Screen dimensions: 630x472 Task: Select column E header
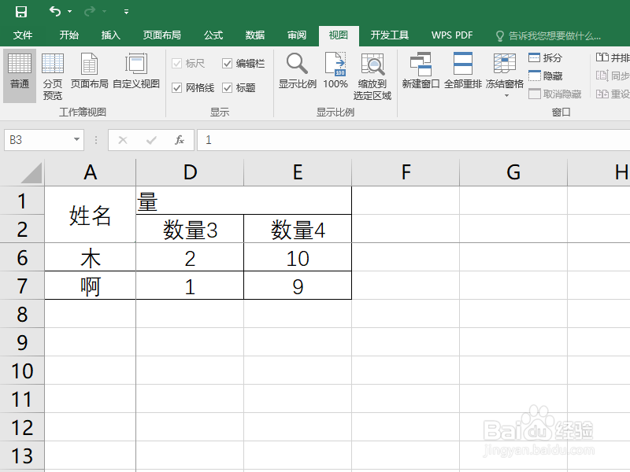[298, 172]
